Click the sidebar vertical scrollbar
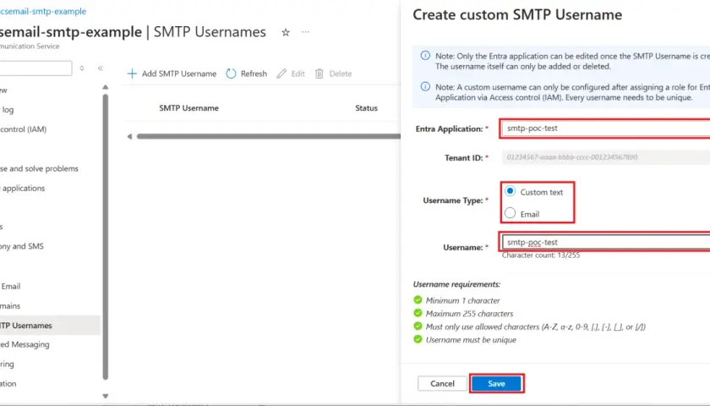This screenshot has width=710, height=406. (x=106, y=237)
